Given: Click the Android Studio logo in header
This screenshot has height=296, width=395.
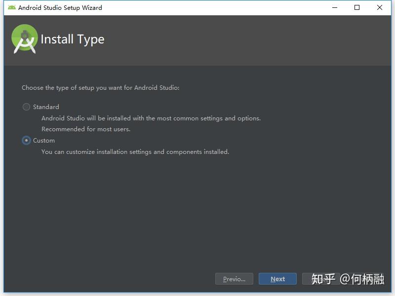Looking at the screenshot, I should 24,39.
